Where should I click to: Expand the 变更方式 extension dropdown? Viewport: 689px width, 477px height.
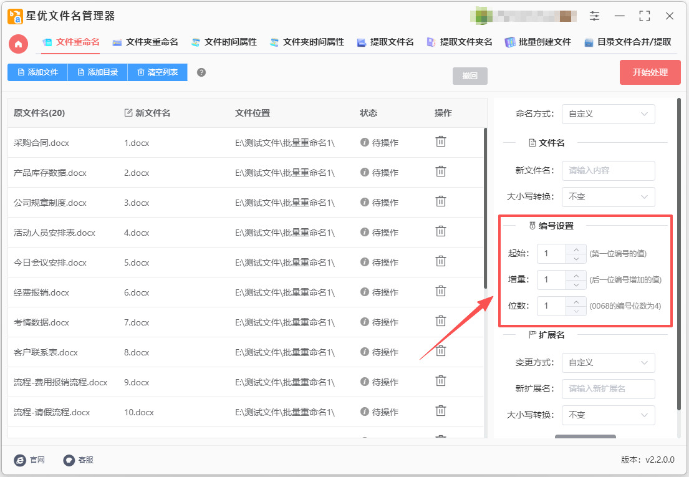coord(608,363)
